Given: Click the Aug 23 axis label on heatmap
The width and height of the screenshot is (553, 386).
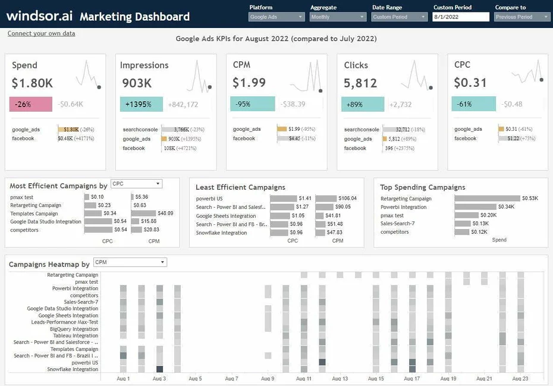Looking at the screenshot, I should tap(520, 378).
